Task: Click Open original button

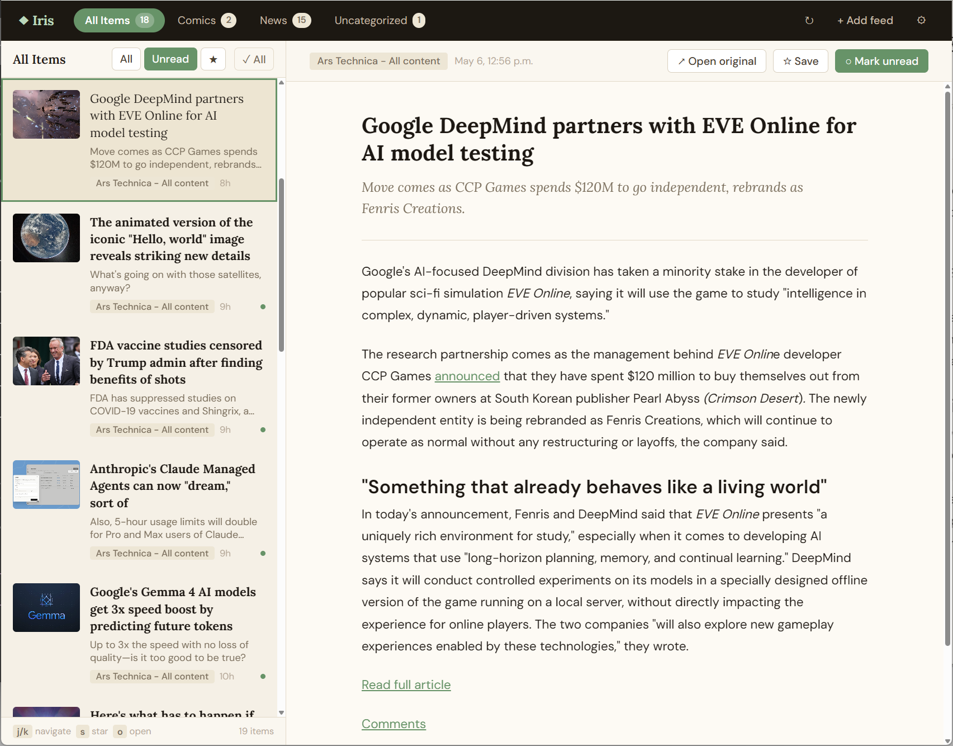Action: point(717,61)
